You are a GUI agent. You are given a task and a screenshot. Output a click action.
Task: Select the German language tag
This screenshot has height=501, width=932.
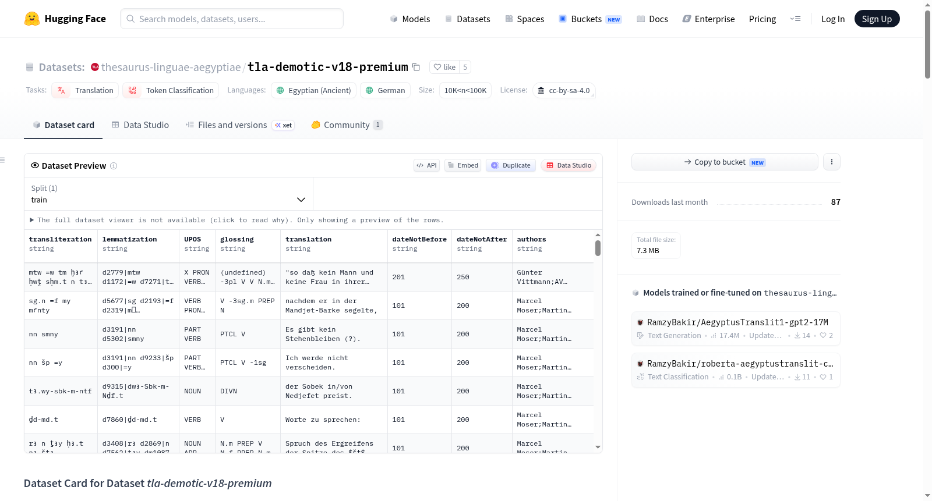[x=385, y=90]
